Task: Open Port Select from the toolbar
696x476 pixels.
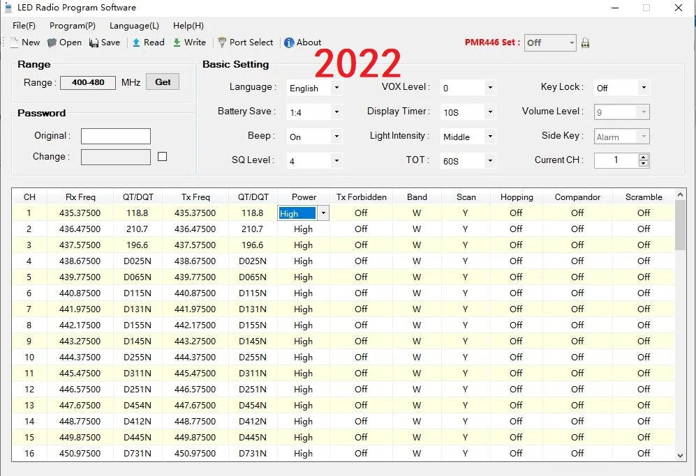Action: coord(223,43)
